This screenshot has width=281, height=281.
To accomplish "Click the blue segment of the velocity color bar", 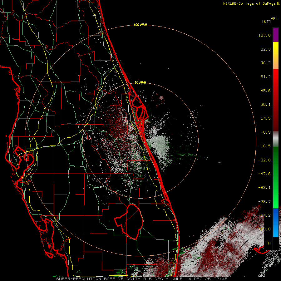I will 276,223.
